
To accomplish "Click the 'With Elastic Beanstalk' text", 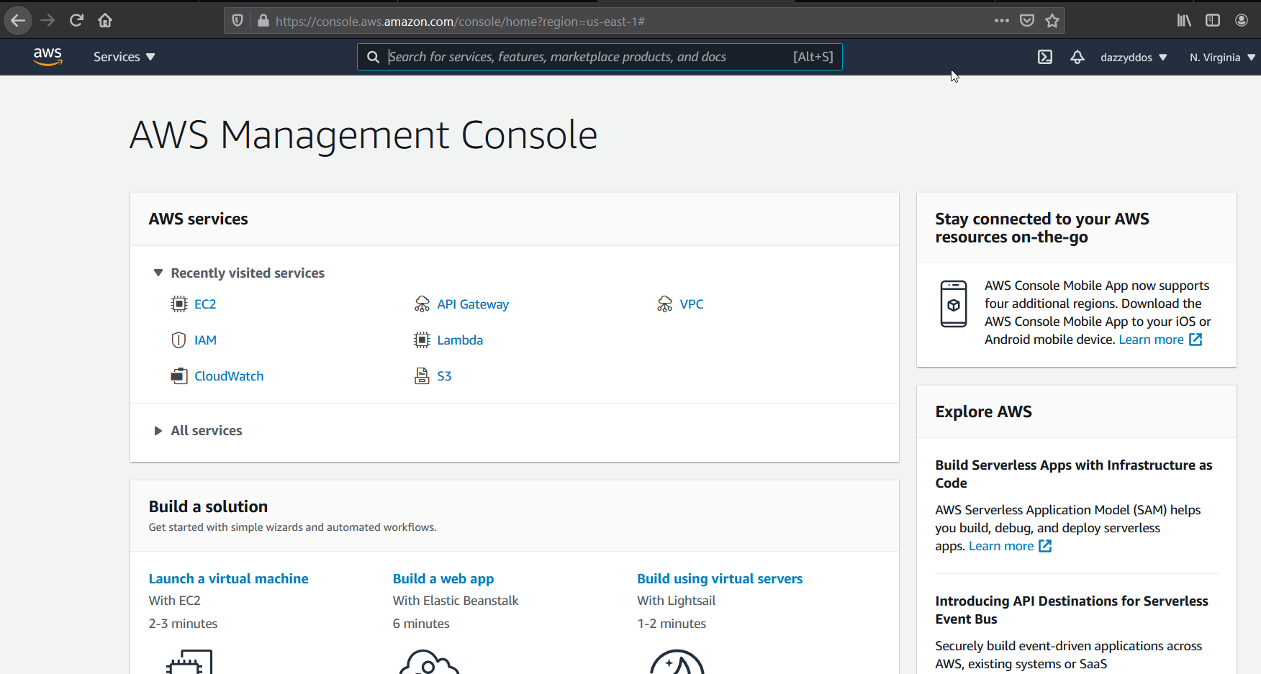I will tap(456, 601).
